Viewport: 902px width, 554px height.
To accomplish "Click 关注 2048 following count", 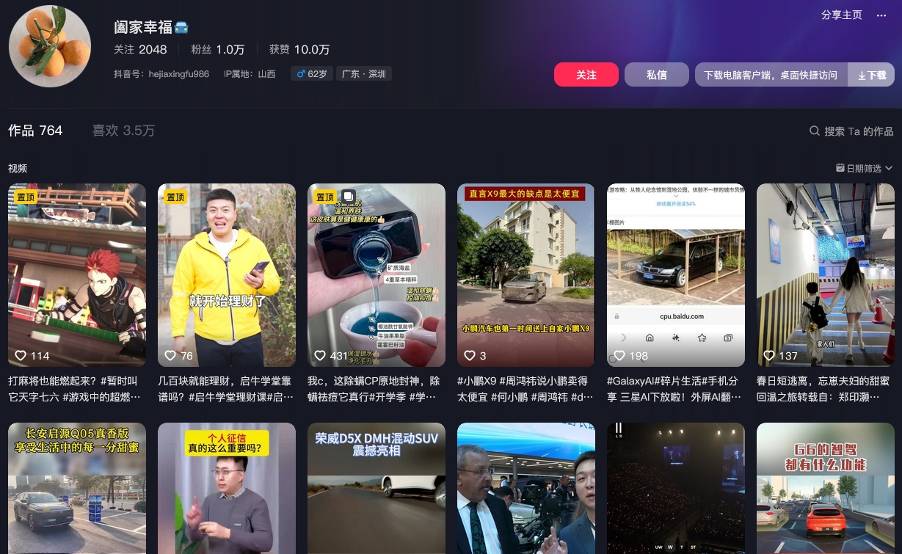I will 140,49.
